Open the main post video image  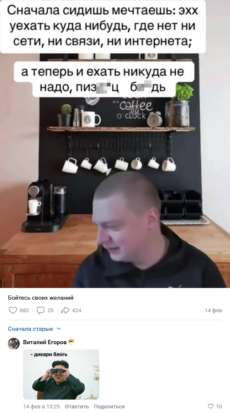click(115, 144)
